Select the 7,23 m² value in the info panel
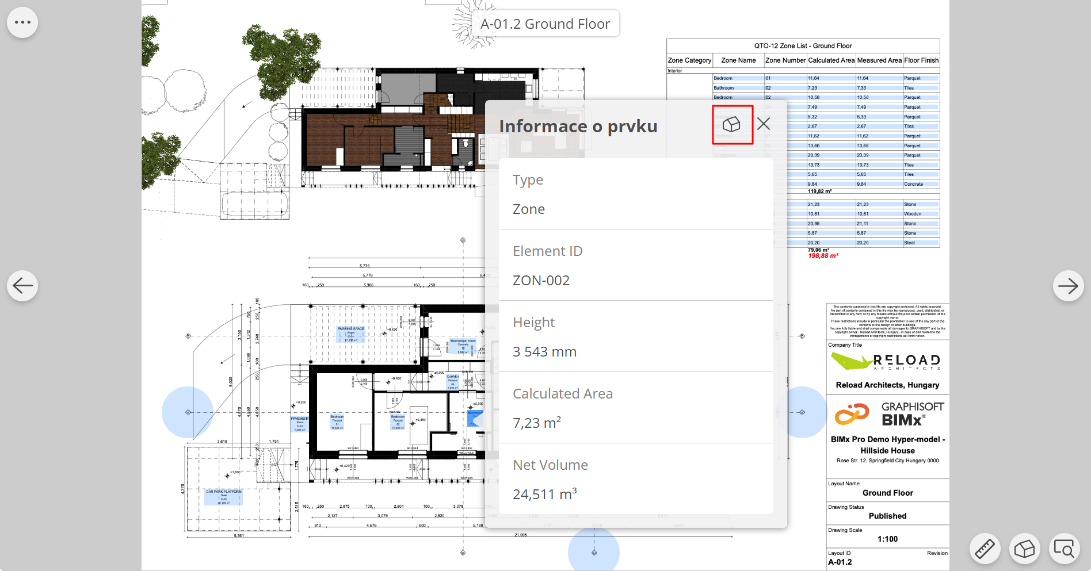 tap(537, 423)
